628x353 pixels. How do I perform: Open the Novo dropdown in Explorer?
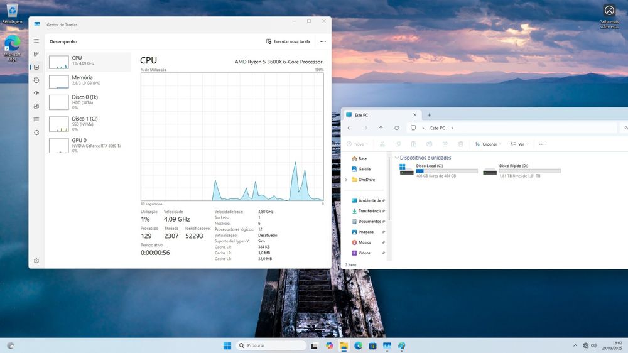click(357, 144)
